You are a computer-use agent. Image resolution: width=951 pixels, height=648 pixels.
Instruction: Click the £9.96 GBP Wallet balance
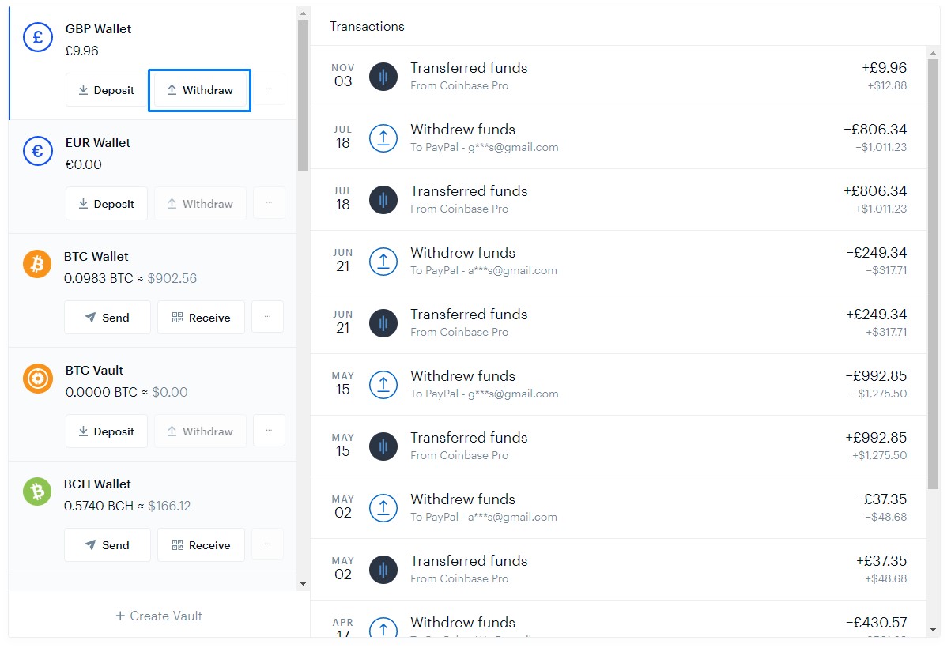pos(82,51)
